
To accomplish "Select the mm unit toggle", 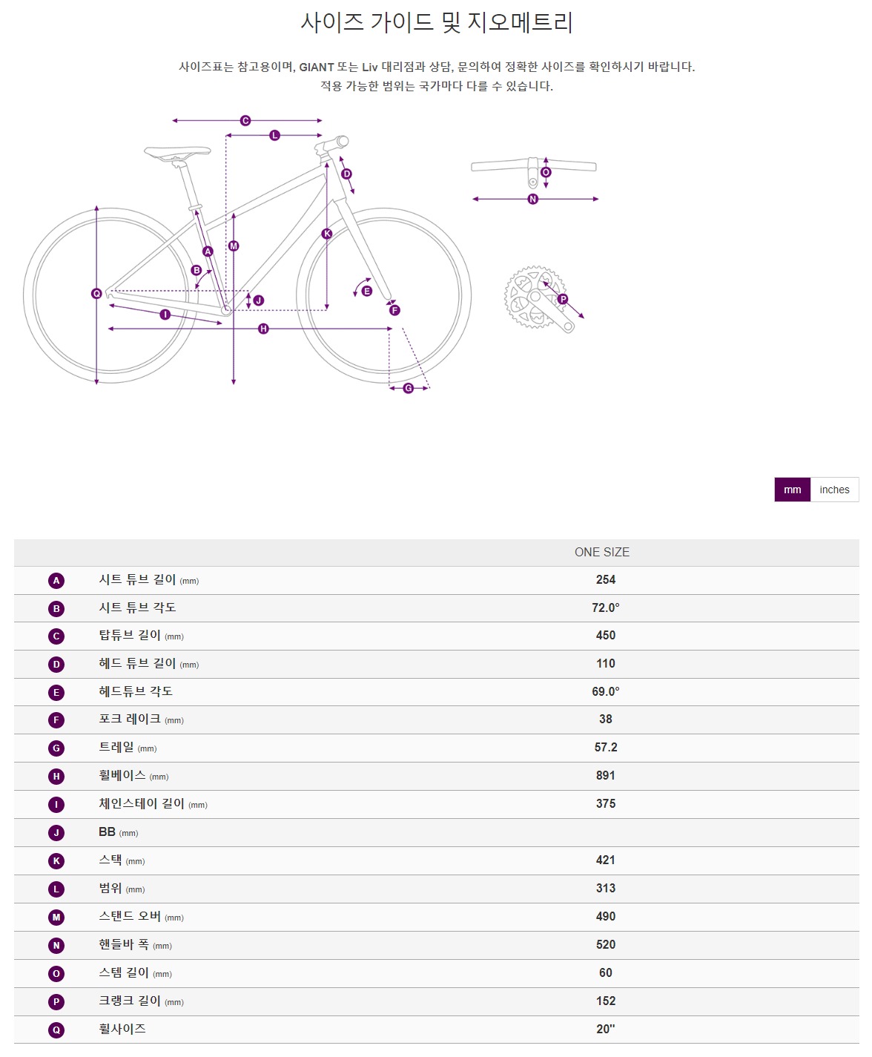I will click(792, 490).
